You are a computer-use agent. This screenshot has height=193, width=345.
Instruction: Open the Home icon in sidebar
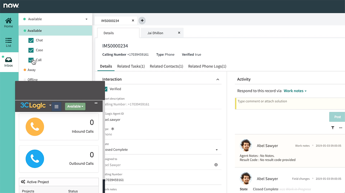(x=9, y=21)
